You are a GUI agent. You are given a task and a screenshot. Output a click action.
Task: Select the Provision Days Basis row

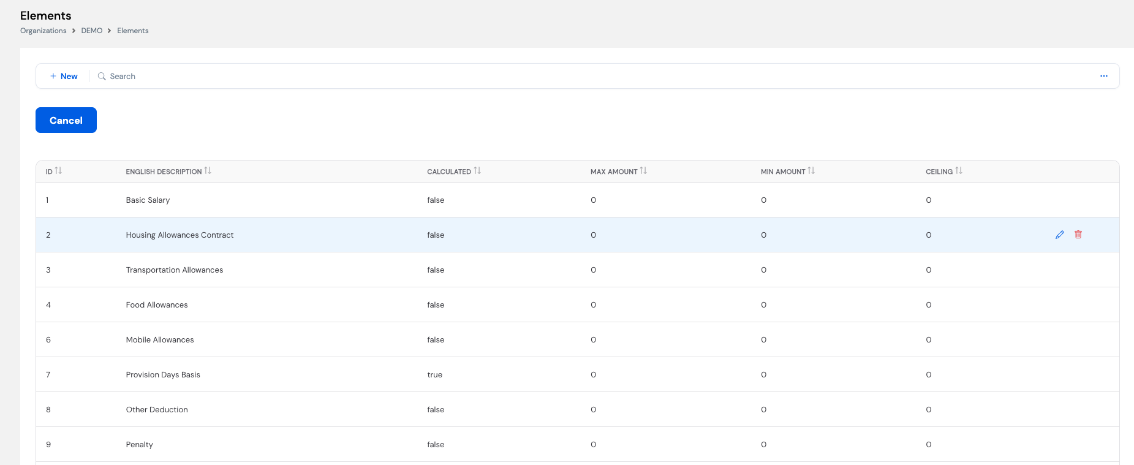point(578,374)
